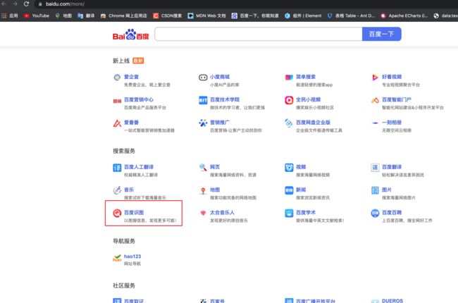Click the 简单搜索 app icon

point(289,78)
